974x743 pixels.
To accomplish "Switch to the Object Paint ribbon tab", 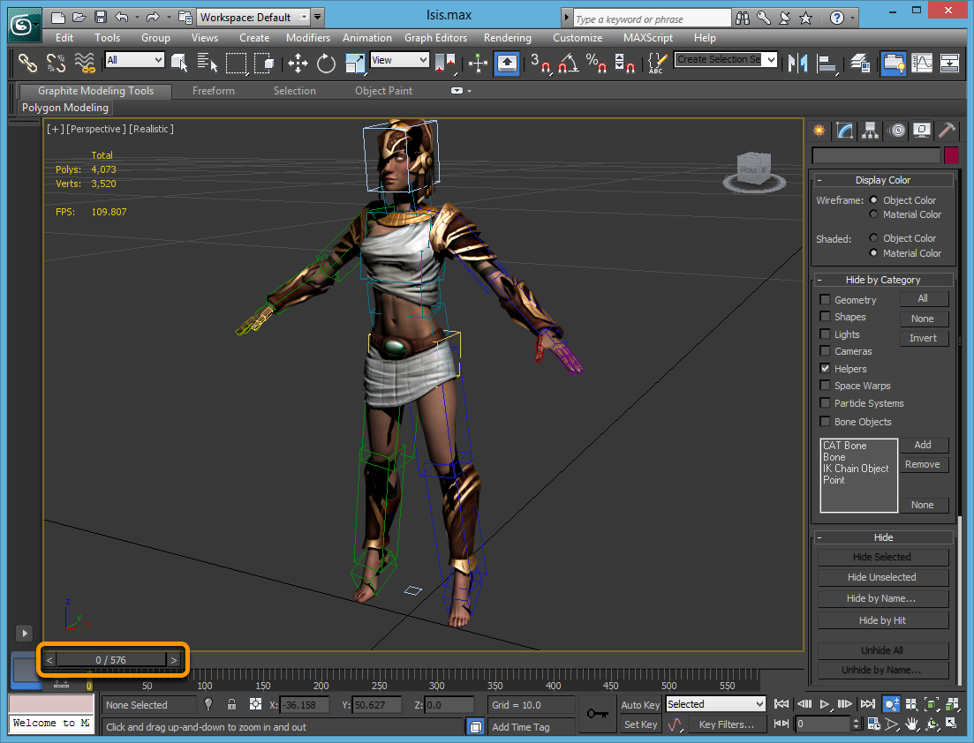I will click(x=383, y=91).
